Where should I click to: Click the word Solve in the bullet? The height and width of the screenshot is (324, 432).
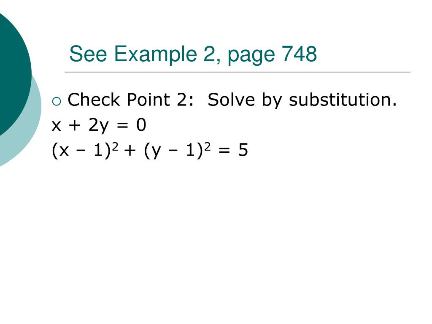click(231, 100)
